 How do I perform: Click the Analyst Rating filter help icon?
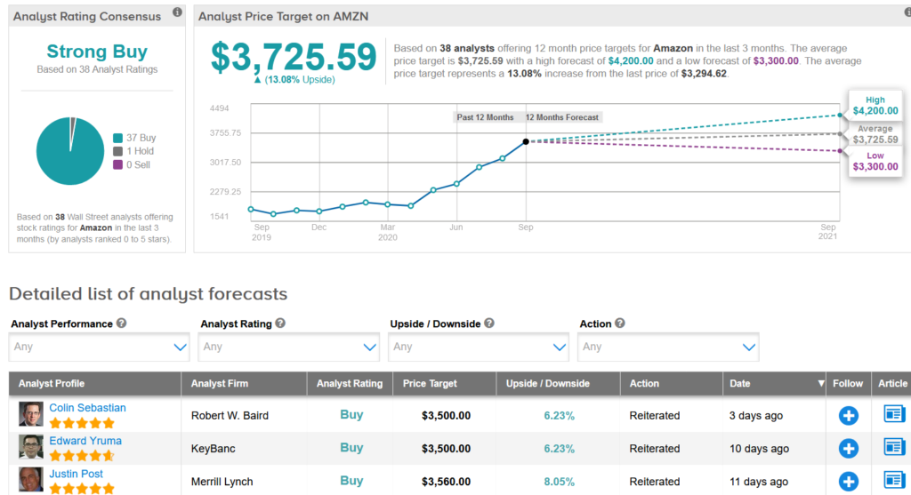click(280, 323)
